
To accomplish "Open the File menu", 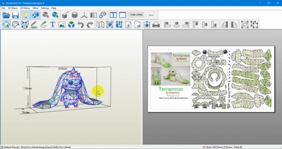I will coord(3,8).
